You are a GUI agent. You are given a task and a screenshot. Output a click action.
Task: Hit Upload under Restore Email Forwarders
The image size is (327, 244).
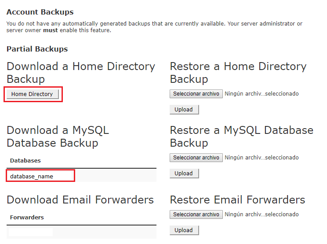click(184, 230)
